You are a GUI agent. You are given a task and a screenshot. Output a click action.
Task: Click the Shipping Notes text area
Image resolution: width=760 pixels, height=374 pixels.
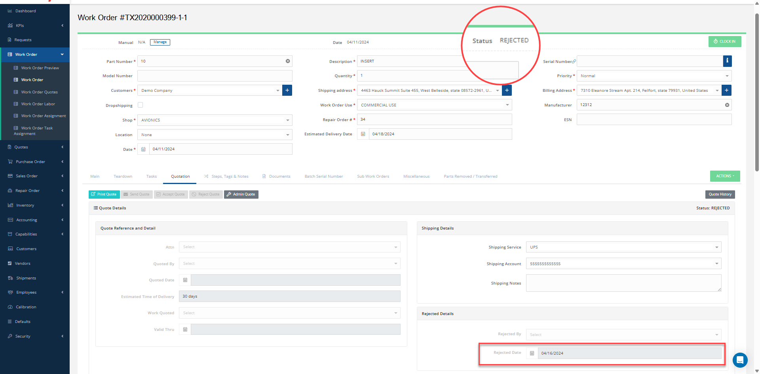pyautogui.click(x=623, y=283)
